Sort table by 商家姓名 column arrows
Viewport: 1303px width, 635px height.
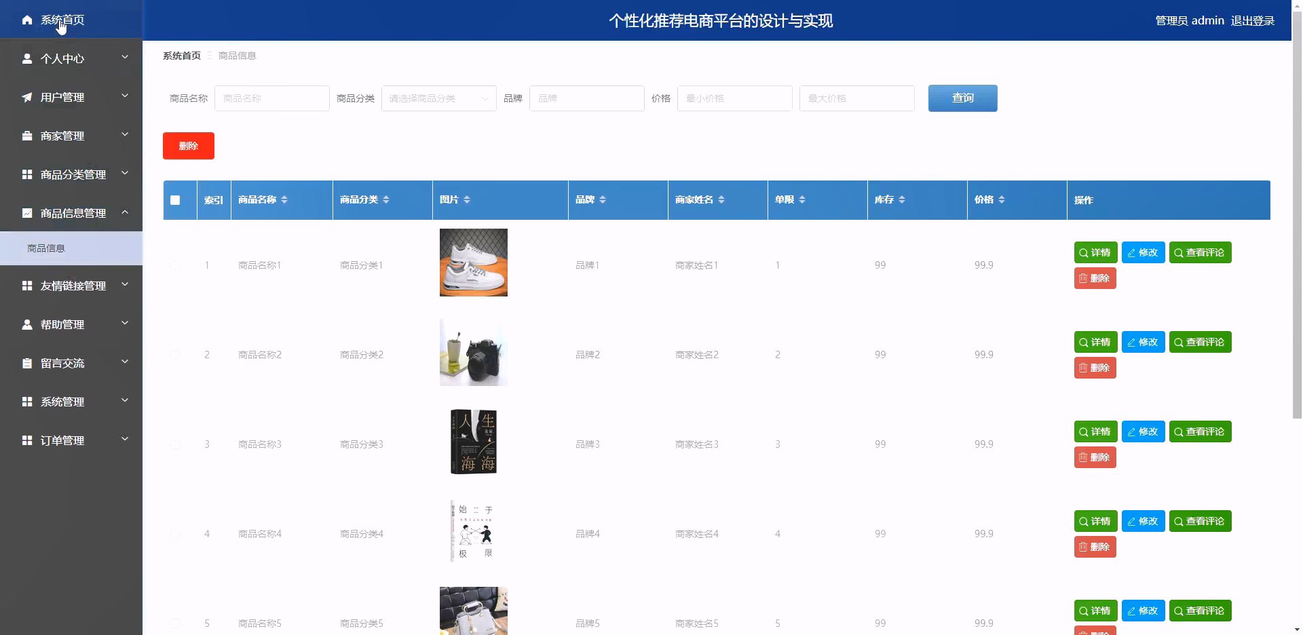point(721,199)
